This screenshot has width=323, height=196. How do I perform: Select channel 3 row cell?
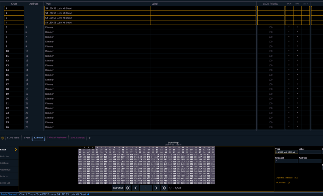(x=14, y=18)
